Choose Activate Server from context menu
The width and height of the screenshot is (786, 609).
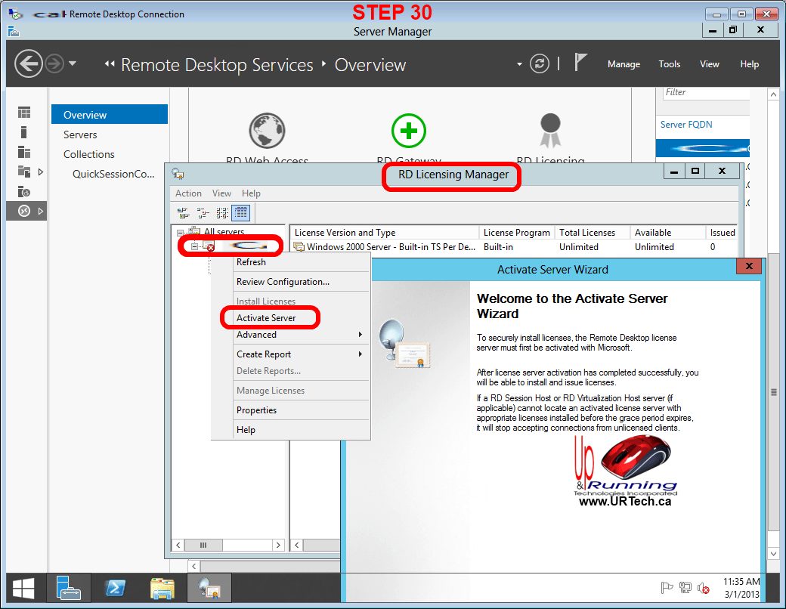click(266, 318)
